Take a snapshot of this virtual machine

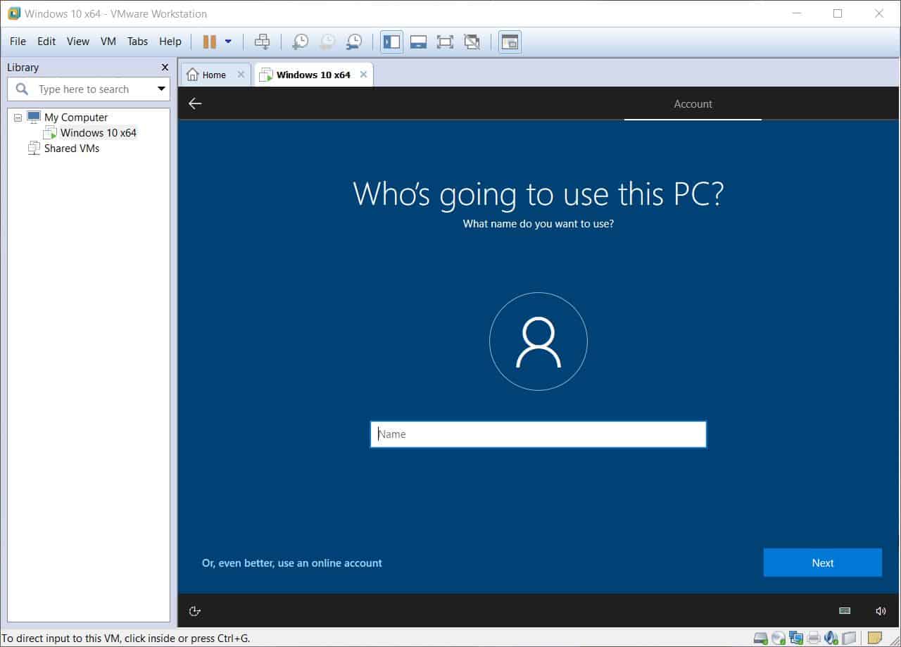300,42
